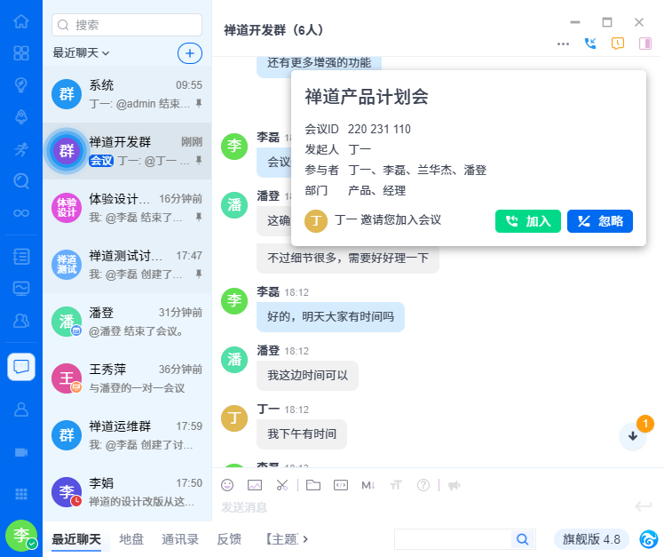Open more options ellipsis in chat header

563,44
